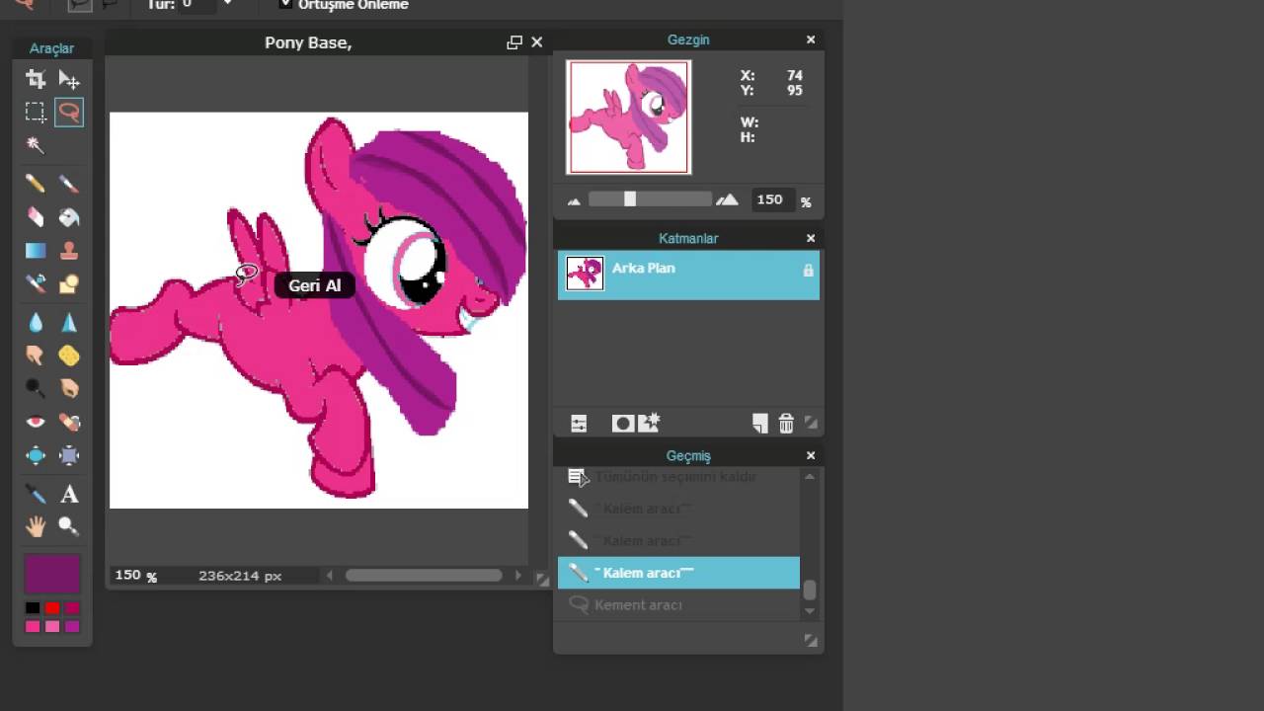The width and height of the screenshot is (1264, 711).
Task: Select the Eraser tool
Action: tap(36, 217)
